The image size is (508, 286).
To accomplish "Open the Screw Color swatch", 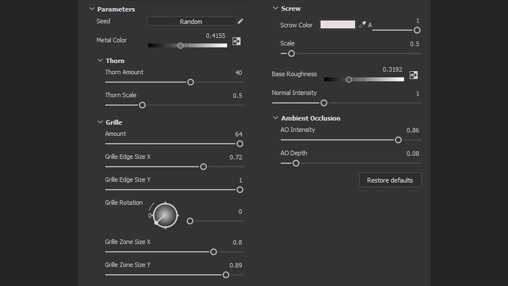I will click(338, 25).
